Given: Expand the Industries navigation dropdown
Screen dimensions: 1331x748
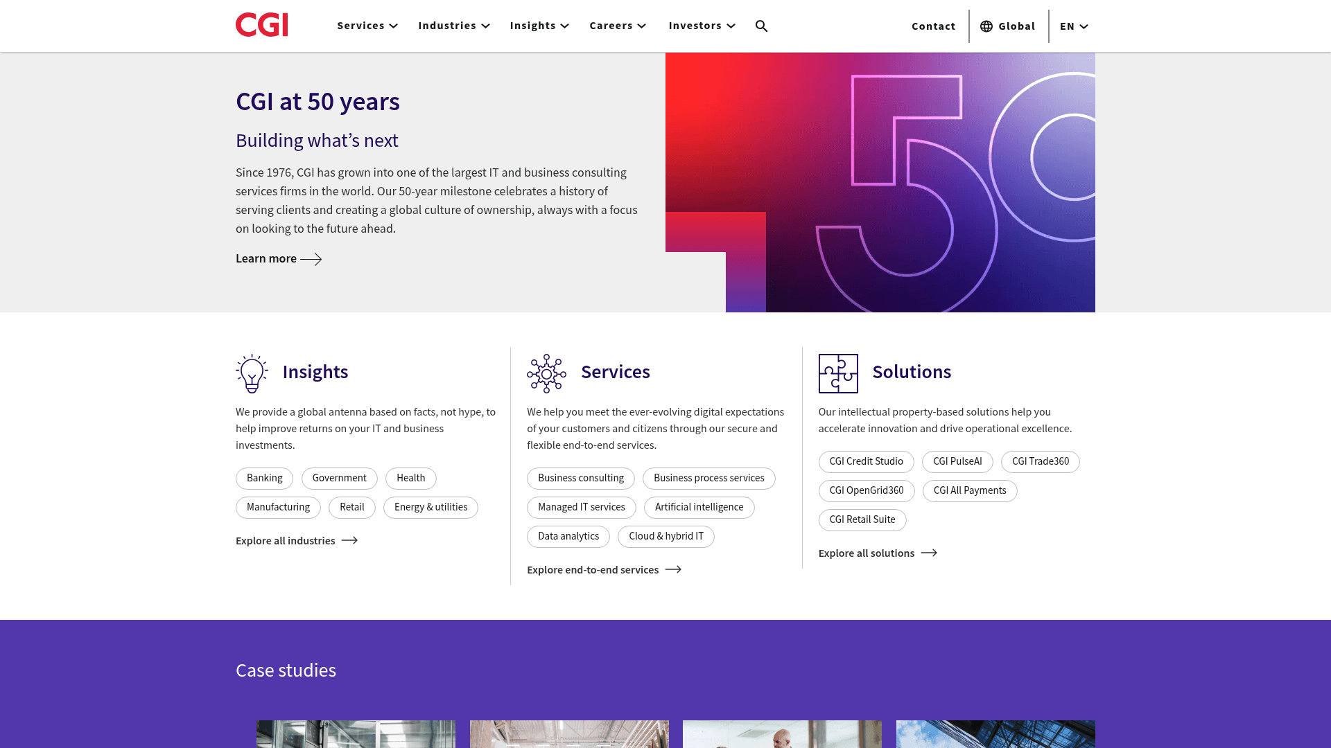Looking at the screenshot, I should point(454,26).
